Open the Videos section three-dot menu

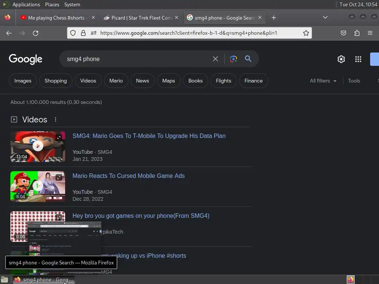(x=56, y=119)
